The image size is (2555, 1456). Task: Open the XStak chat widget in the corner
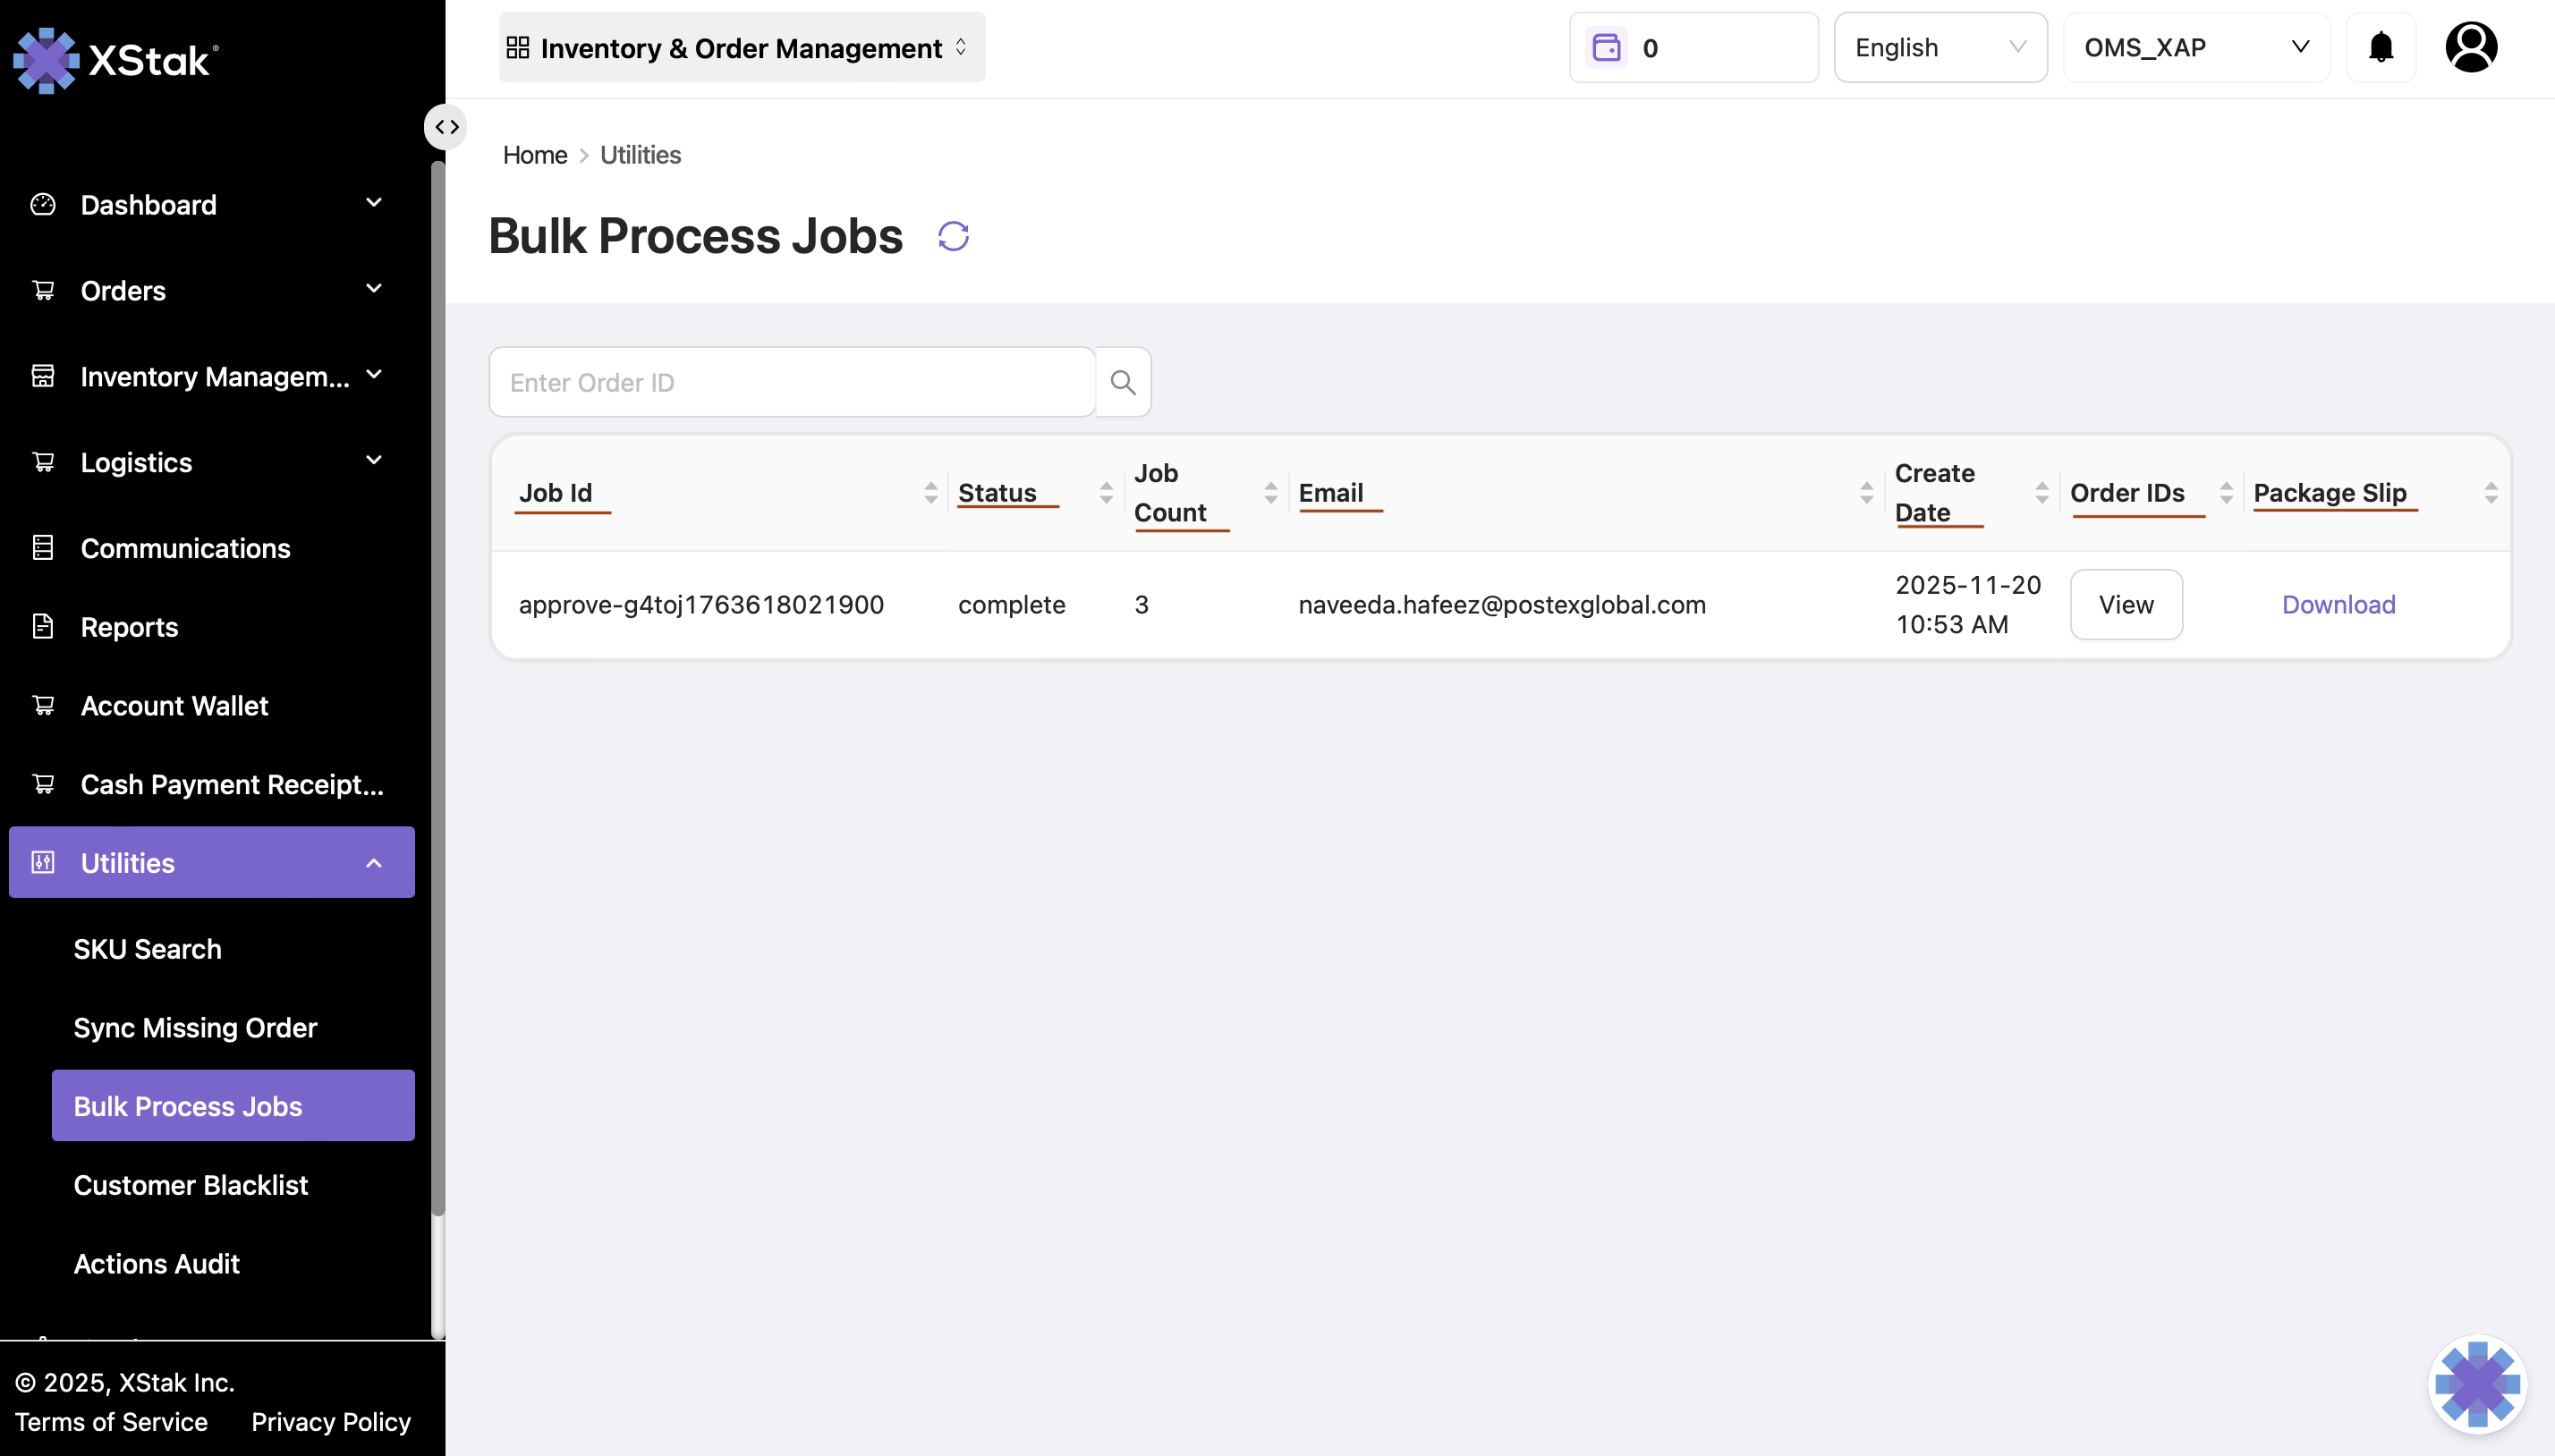click(2476, 1384)
